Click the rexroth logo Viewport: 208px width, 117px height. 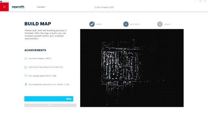(18, 7)
